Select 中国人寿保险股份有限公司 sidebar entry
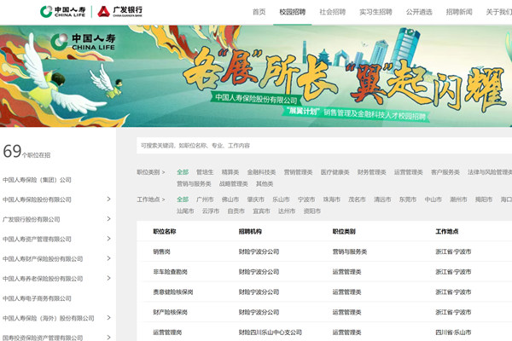The height and width of the screenshot is (341, 512). [37, 199]
